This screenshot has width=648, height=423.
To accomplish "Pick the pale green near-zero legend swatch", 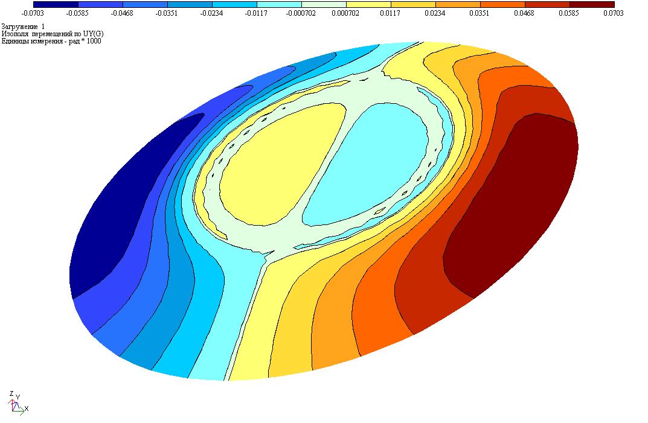I will [x=324, y=5].
